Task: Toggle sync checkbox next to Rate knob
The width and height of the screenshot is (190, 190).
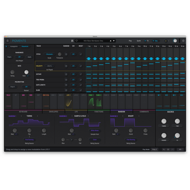Action: point(28,76)
